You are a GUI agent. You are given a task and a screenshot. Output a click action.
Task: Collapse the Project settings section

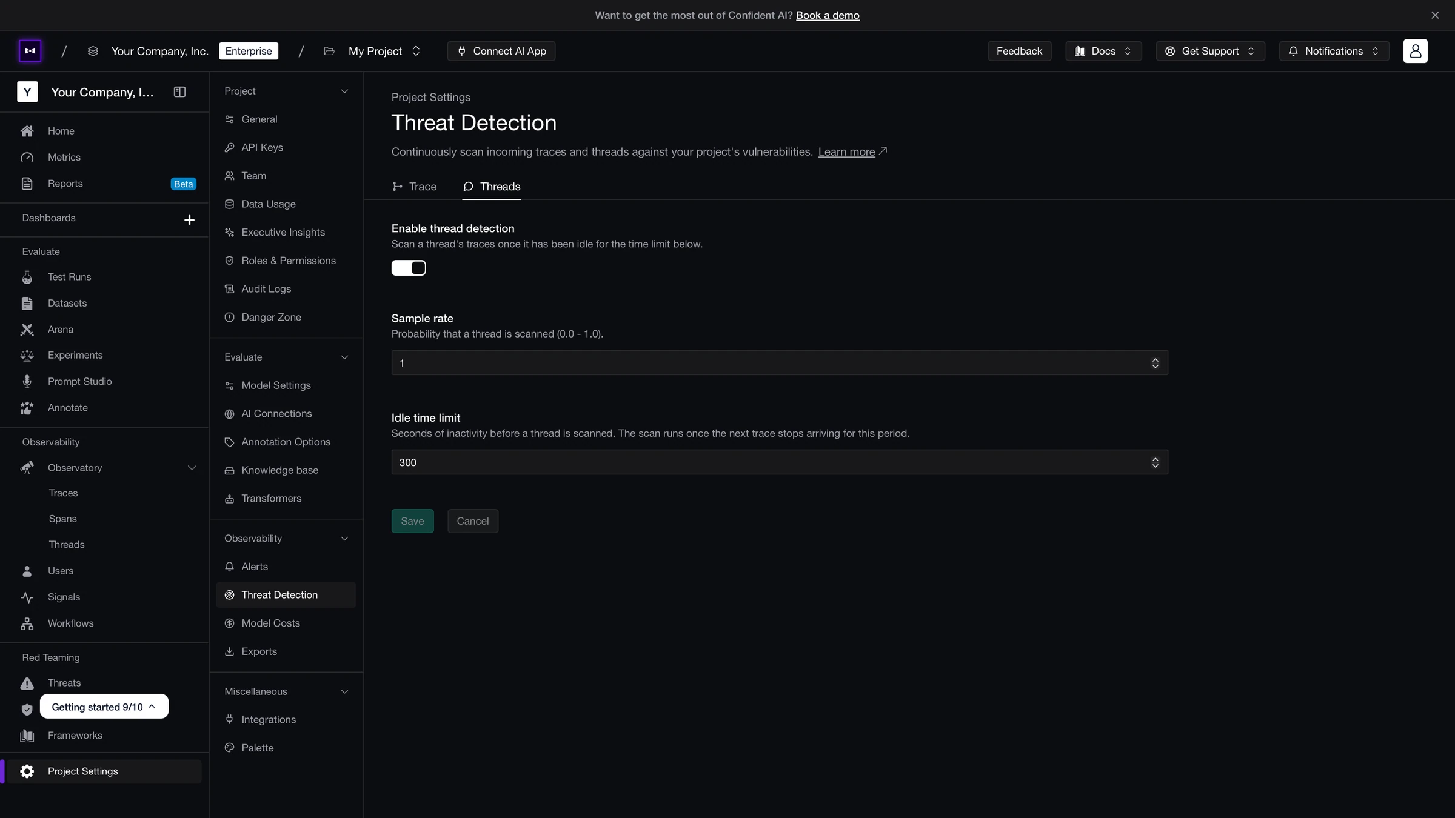click(344, 91)
